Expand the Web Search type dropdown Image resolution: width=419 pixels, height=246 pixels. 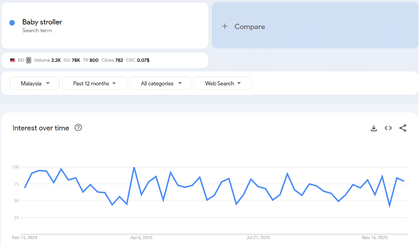[x=223, y=84]
